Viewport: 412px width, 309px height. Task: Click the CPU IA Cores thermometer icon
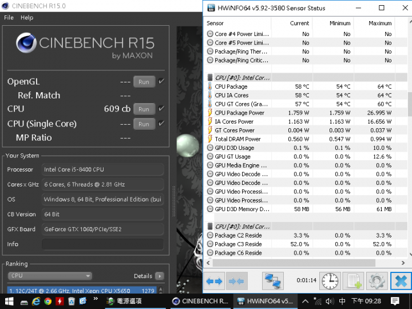(x=209, y=95)
